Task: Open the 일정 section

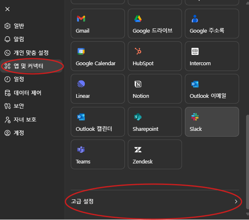Action: click(x=32, y=79)
